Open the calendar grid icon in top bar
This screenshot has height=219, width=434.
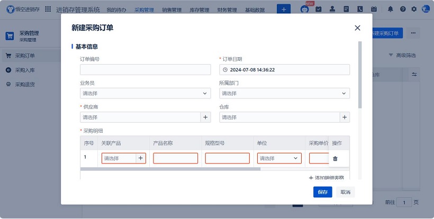coord(374,9)
